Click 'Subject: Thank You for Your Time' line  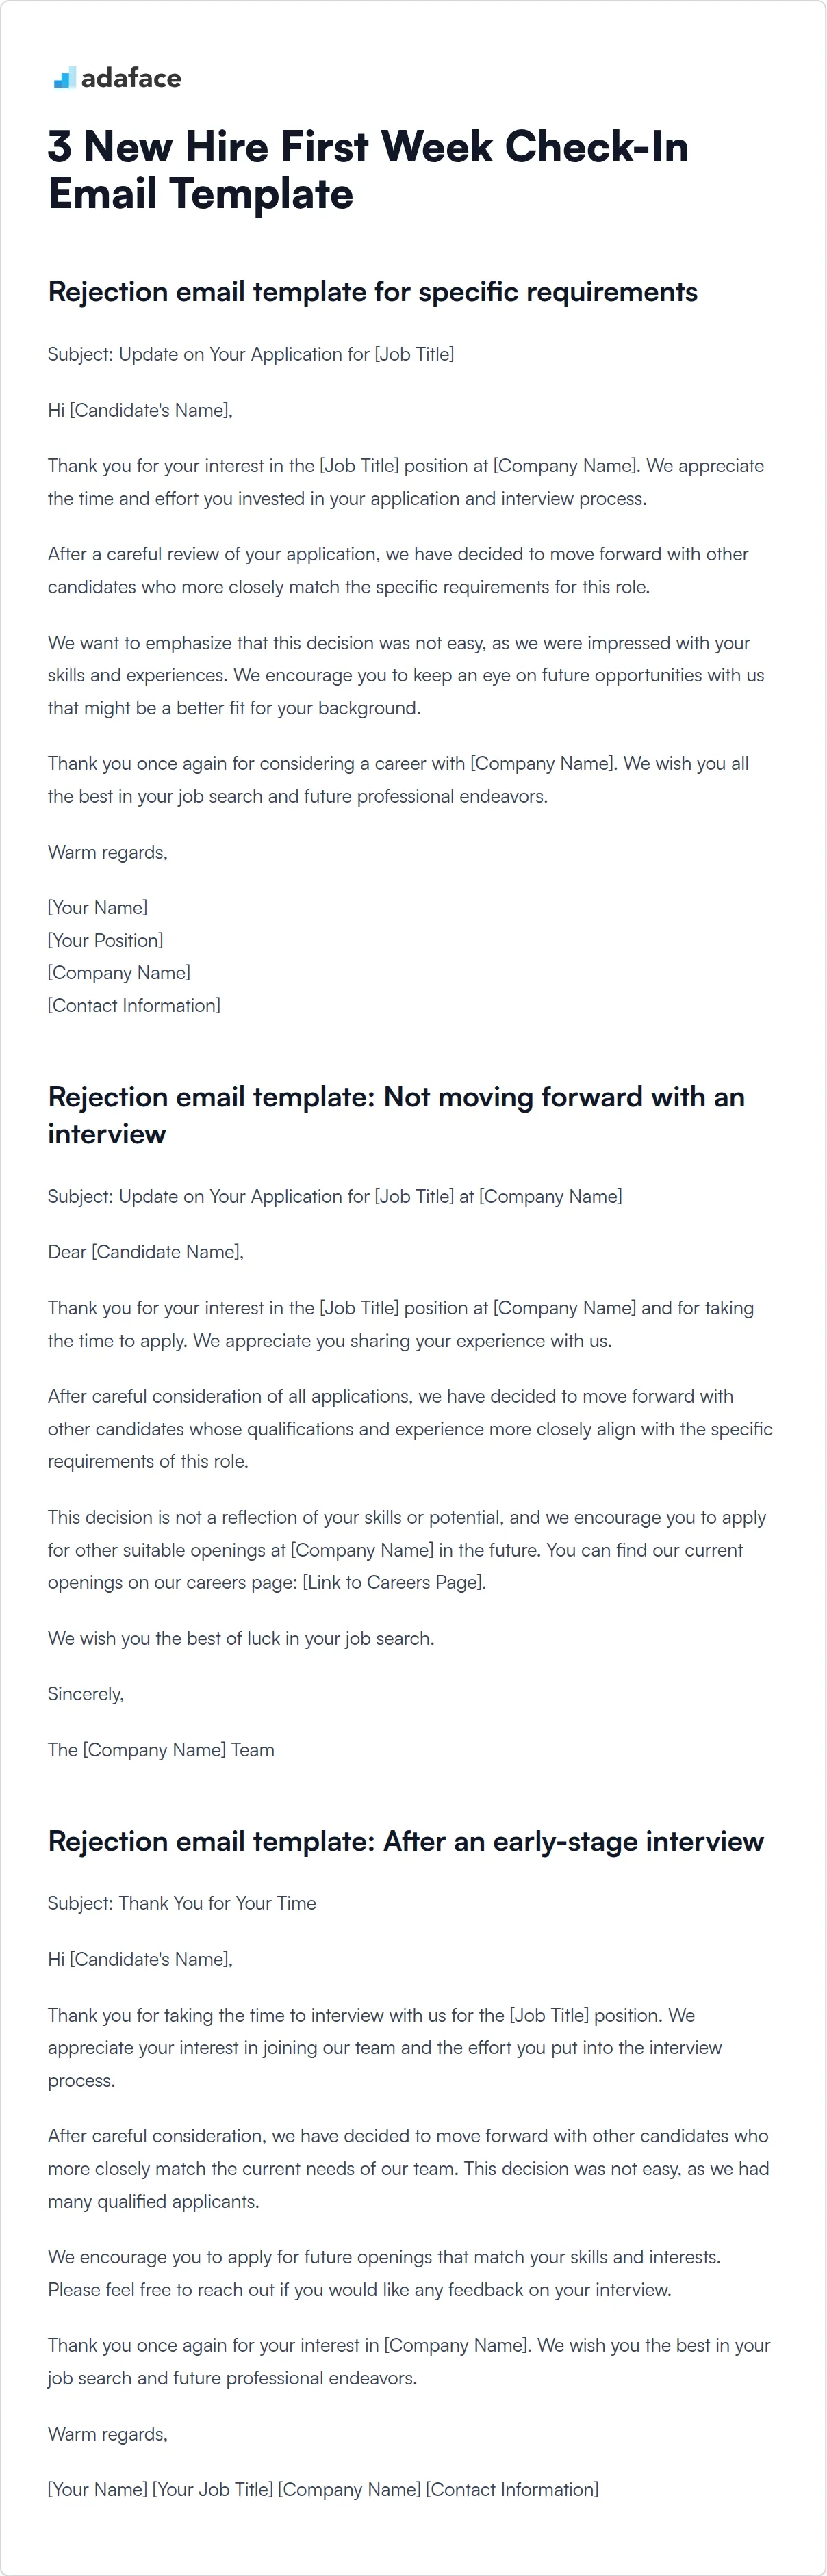click(x=182, y=1903)
